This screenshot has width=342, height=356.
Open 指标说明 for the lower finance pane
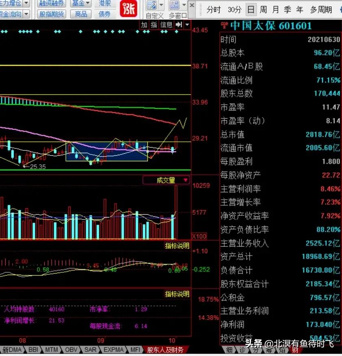177,294
